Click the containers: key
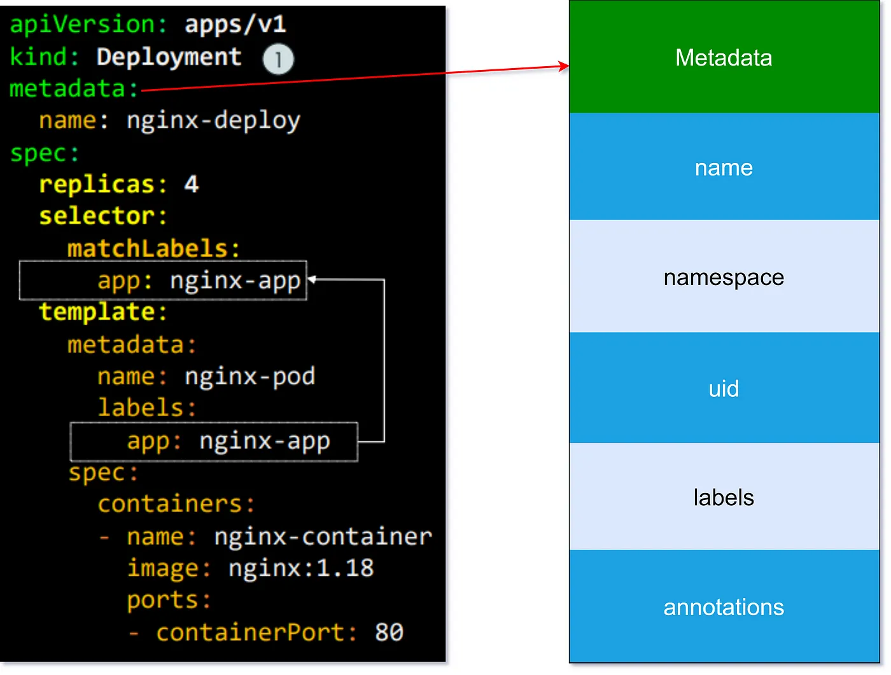This screenshot has height=675, width=891. click(176, 504)
